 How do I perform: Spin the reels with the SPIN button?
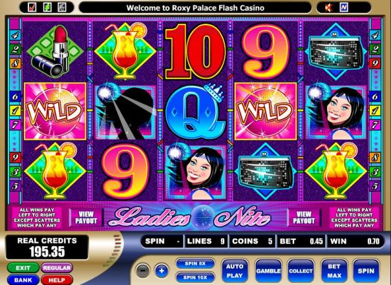point(366,271)
